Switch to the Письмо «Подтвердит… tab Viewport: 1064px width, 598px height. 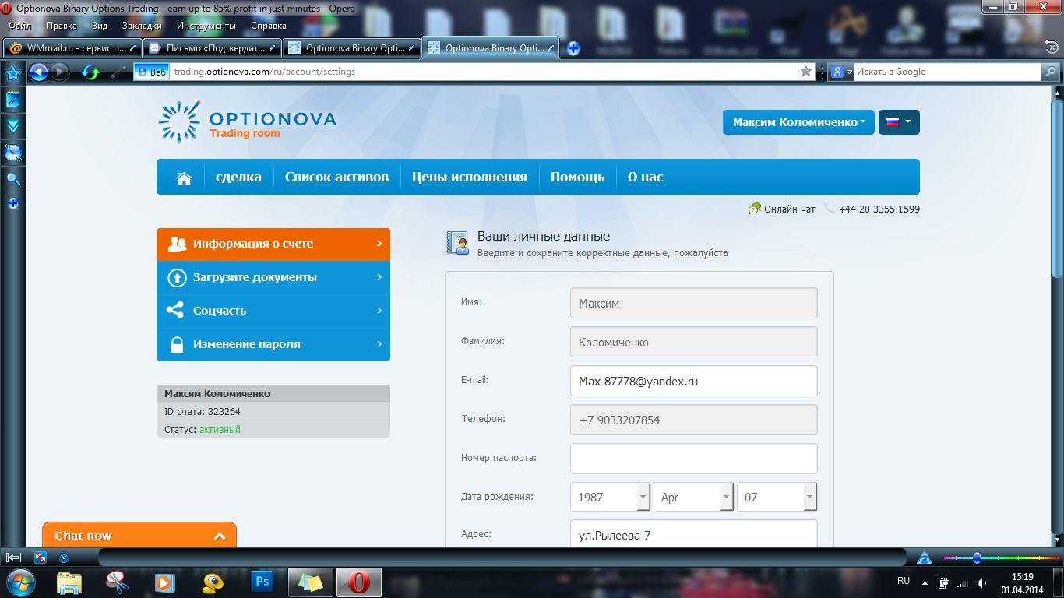click(213, 48)
